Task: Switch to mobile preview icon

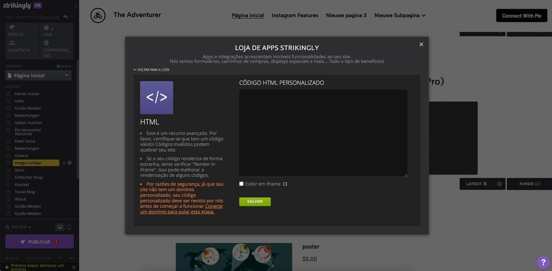Action: (69, 227)
